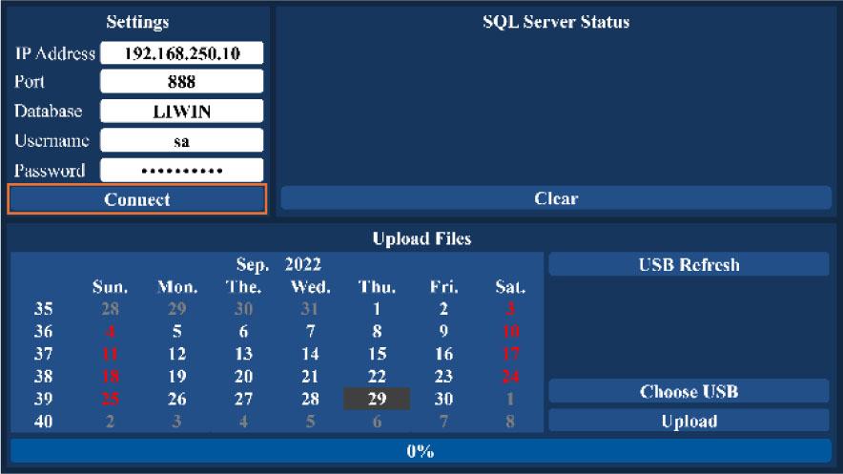The image size is (843, 474).
Task: Select the IP Address input field
Action: point(181,53)
